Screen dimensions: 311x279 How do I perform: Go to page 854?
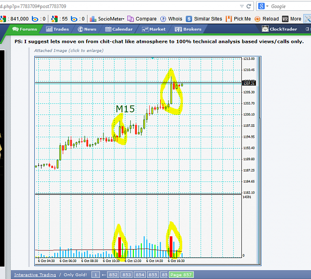click(140, 275)
